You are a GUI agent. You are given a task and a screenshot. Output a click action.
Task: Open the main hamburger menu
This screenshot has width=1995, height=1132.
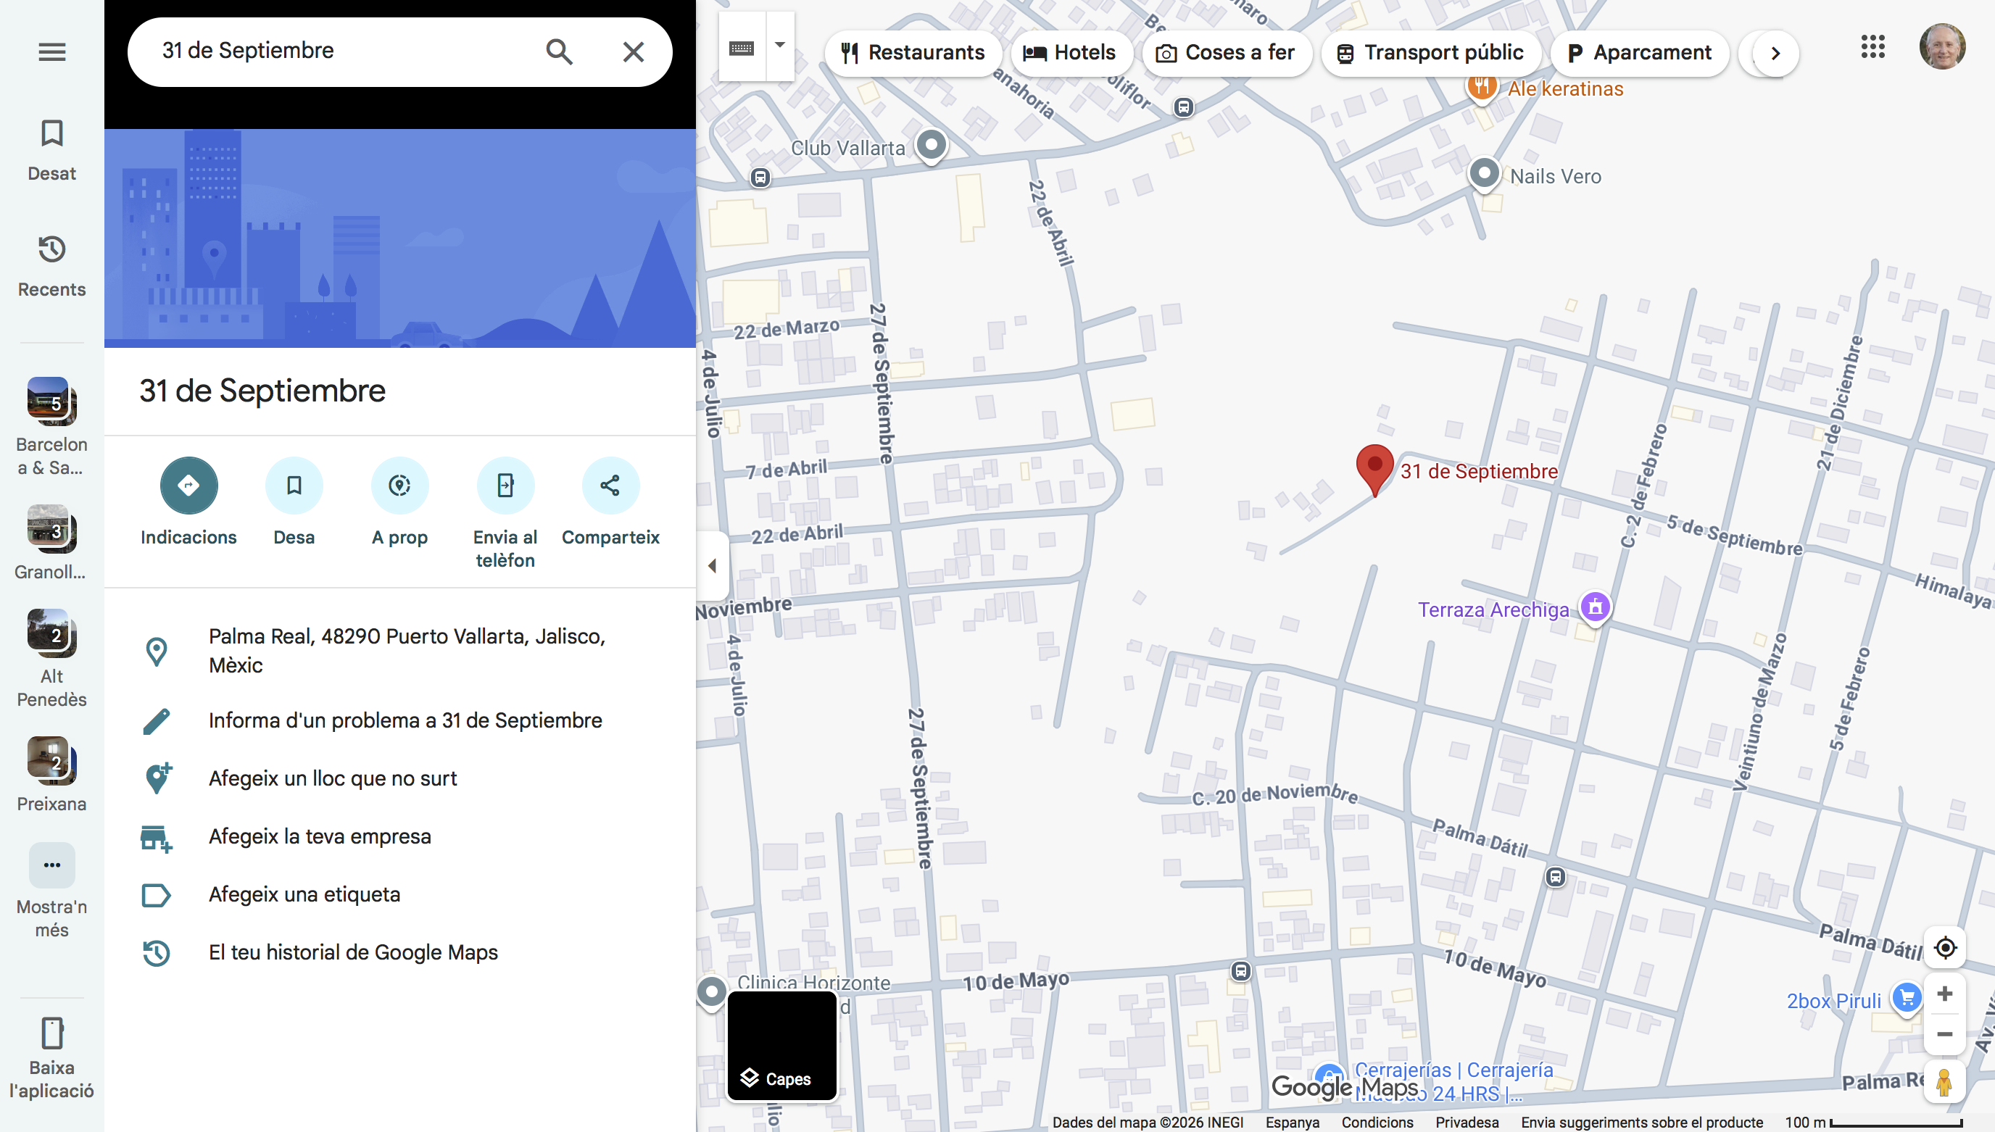pyautogui.click(x=52, y=52)
